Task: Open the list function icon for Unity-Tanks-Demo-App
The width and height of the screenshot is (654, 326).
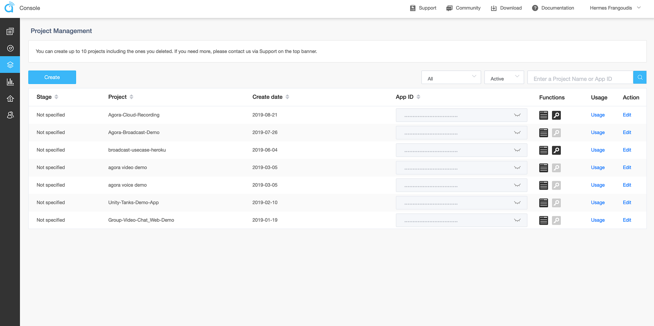Action: tap(543, 203)
